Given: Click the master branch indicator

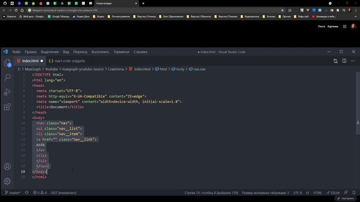Looking at the screenshot, I should point(12,192).
